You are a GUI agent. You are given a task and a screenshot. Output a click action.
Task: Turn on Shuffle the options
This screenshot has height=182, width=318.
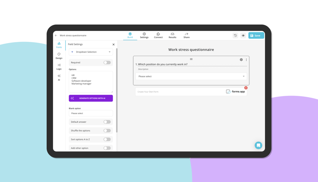point(107,131)
